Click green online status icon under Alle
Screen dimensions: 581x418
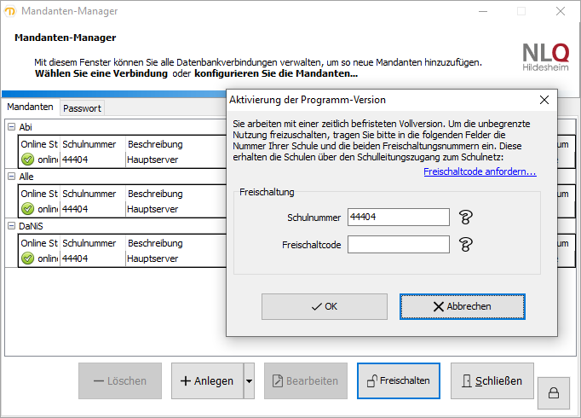pos(28,209)
